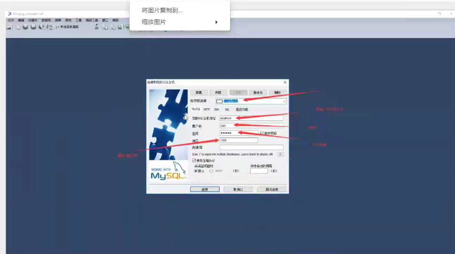Open the 高级工具 menu
Image resolution: width=455 pixels, height=254 pixels.
pos(92,20)
